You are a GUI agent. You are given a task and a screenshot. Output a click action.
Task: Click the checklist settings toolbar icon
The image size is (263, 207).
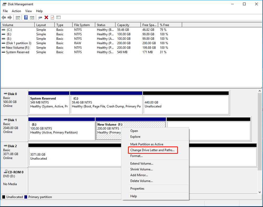click(58, 17)
